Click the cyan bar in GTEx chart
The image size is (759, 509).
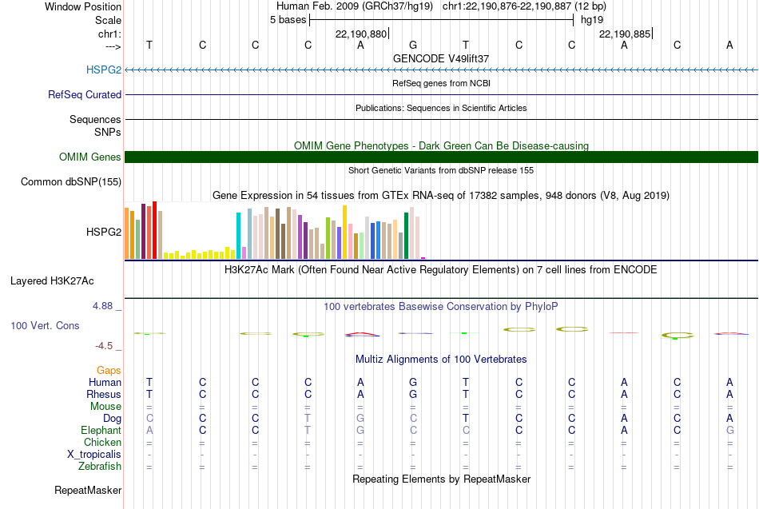(x=238, y=236)
